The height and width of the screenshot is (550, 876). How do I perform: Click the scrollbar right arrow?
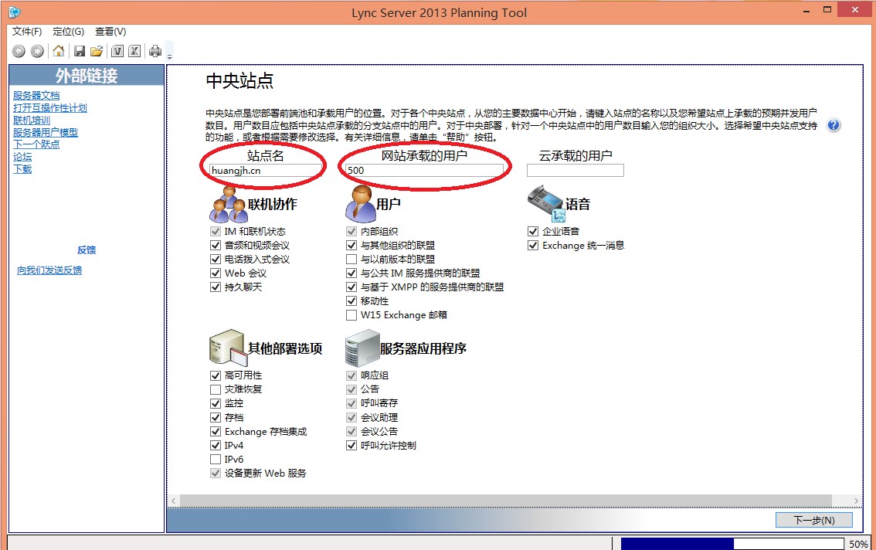tap(856, 501)
